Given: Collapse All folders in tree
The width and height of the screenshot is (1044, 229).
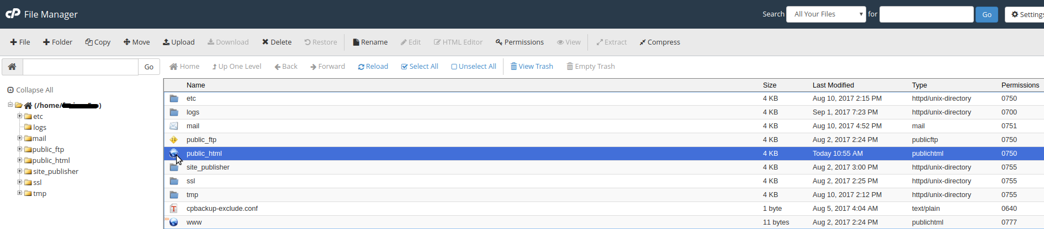Looking at the screenshot, I should coord(30,90).
